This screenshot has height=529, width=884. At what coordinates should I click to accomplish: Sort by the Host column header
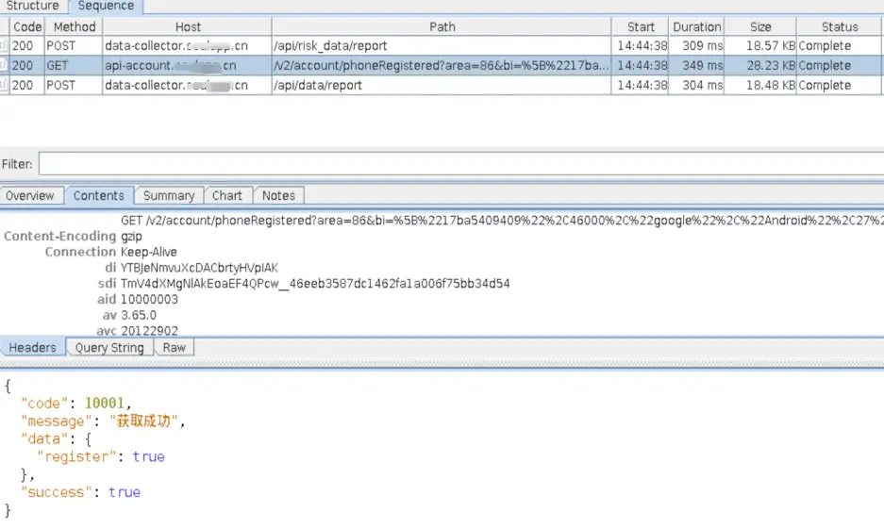(x=187, y=26)
